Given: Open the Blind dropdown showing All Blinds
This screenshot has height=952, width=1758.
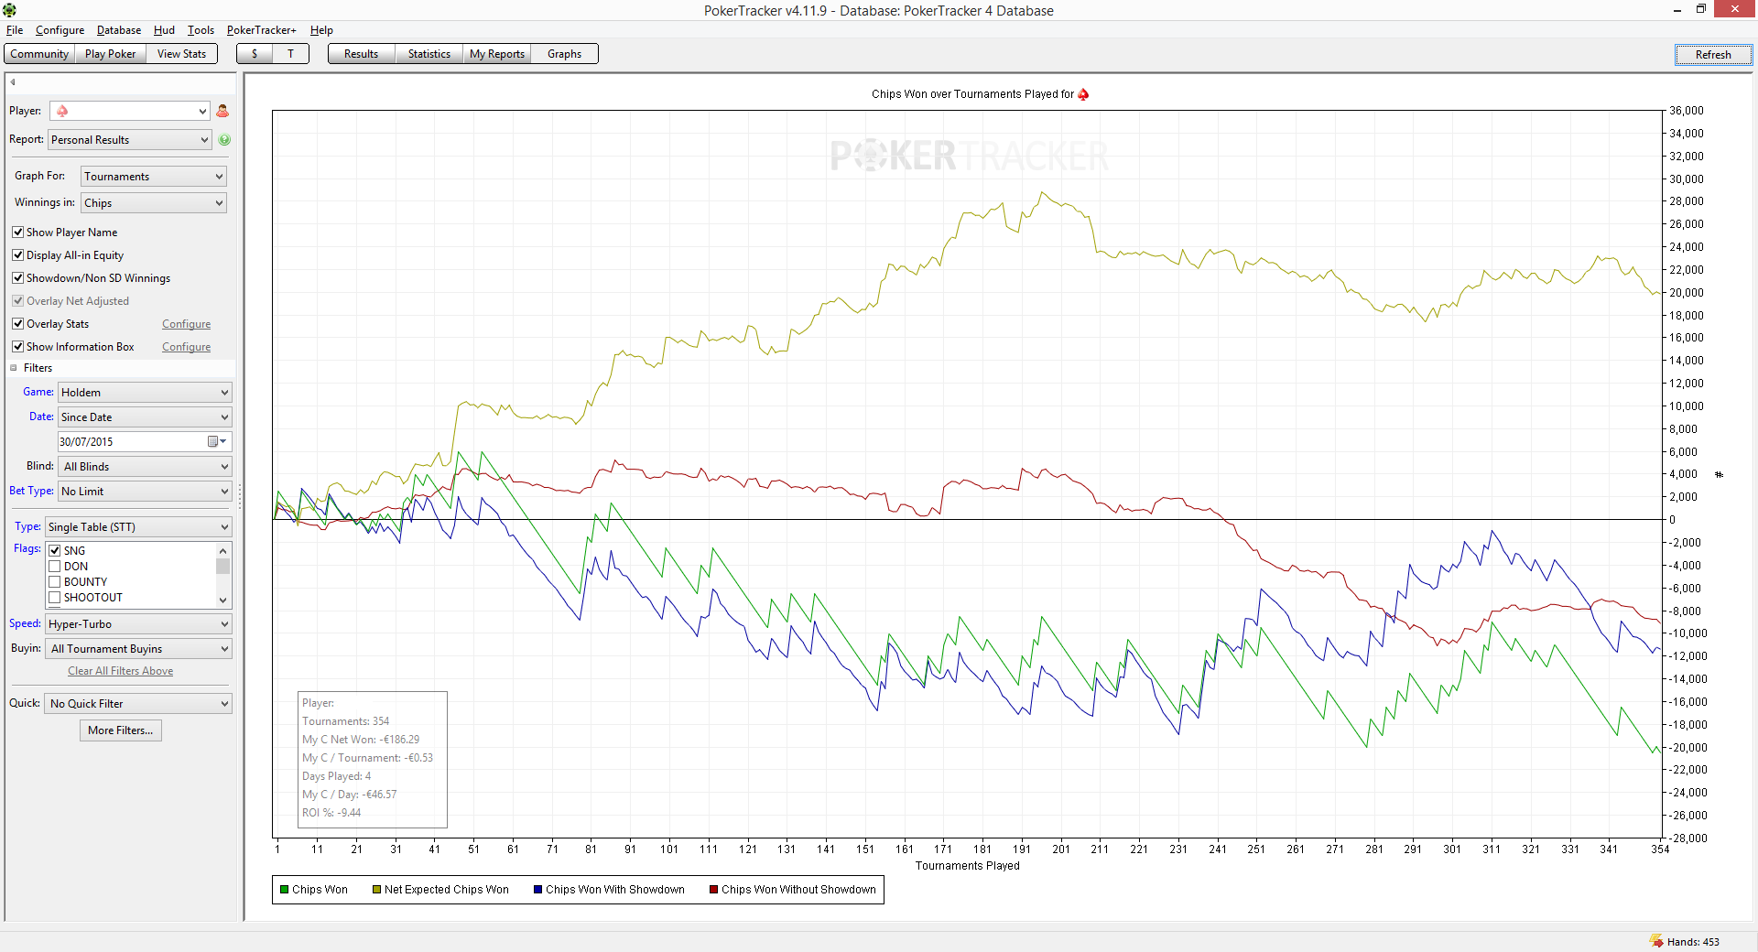Looking at the screenshot, I should click(x=145, y=467).
